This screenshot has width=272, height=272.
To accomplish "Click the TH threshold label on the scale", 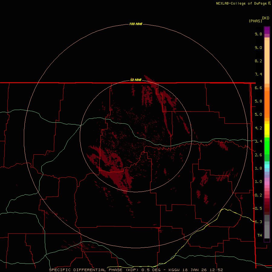I will (260, 235).
